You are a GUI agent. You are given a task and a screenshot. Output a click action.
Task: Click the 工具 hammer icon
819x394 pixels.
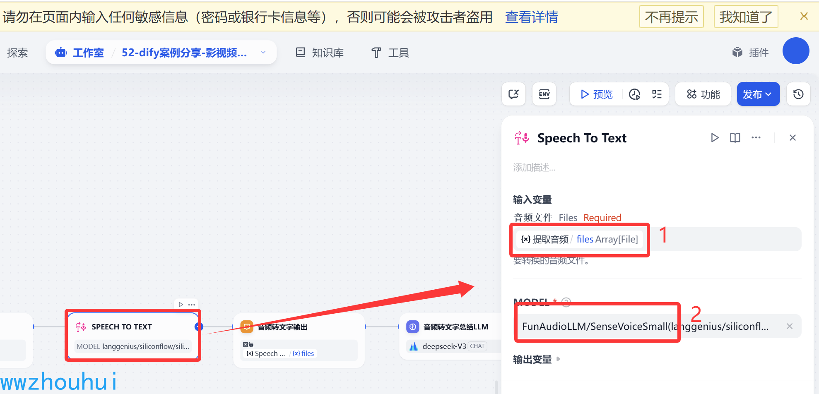pyautogui.click(x=376, y=53)
